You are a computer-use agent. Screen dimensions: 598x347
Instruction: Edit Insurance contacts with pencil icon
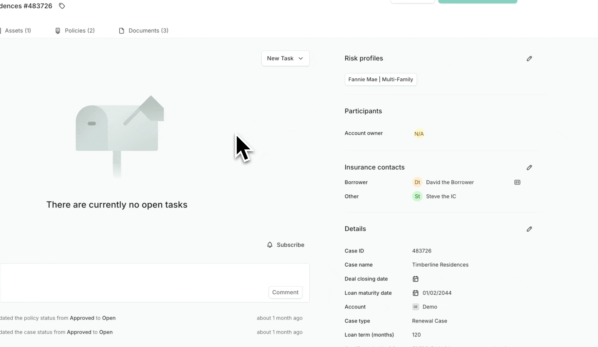click(529, 167)
